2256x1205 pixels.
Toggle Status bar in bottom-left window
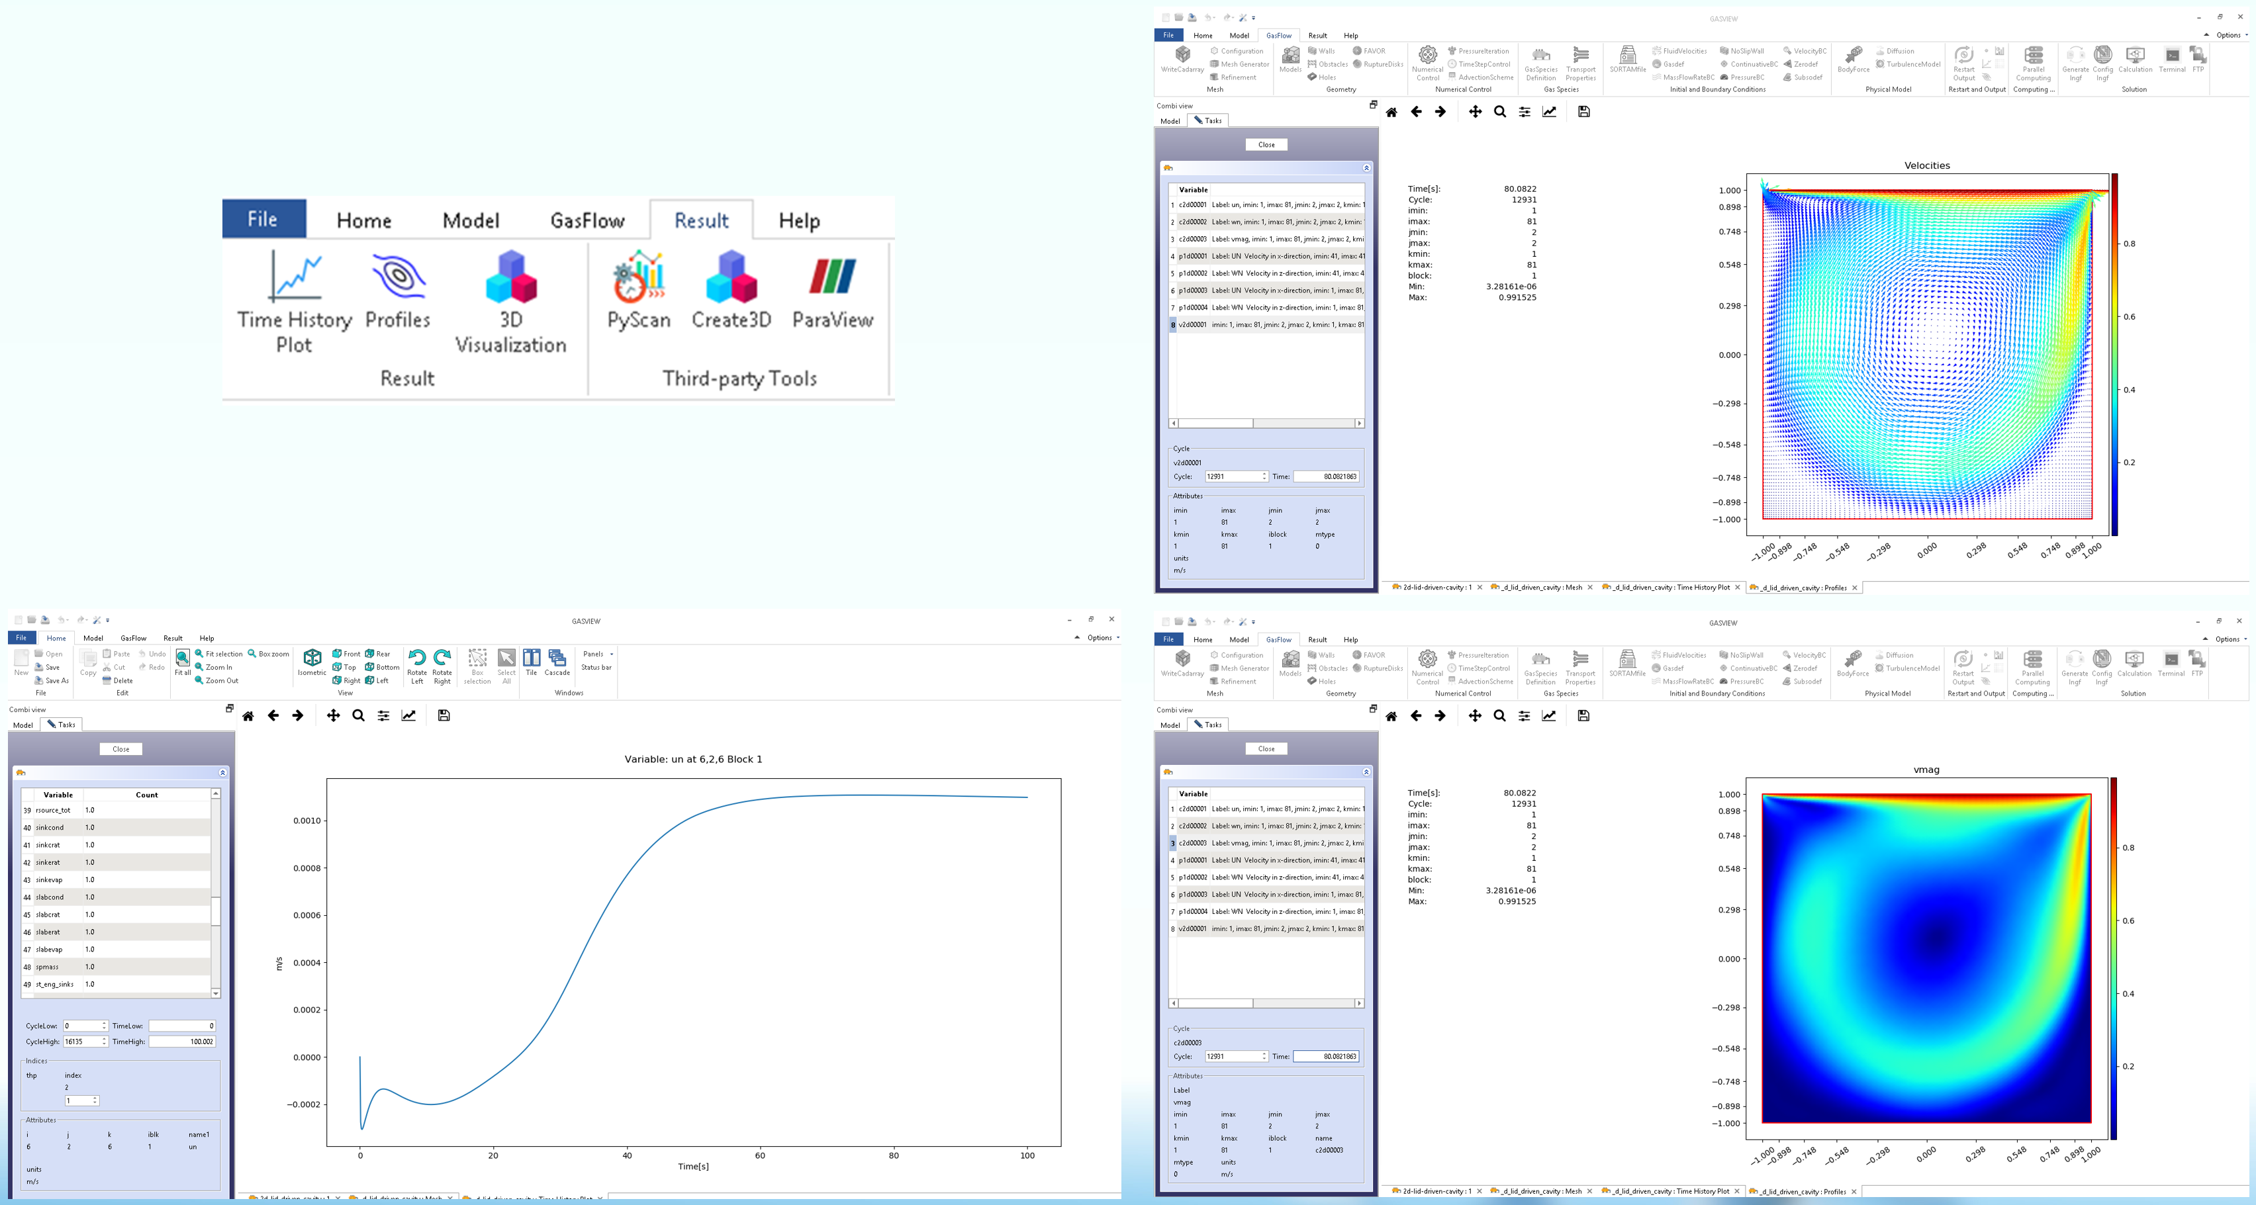point(596,667)
